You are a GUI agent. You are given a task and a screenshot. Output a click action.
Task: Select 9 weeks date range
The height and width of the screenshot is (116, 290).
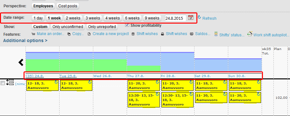(152, 18)
